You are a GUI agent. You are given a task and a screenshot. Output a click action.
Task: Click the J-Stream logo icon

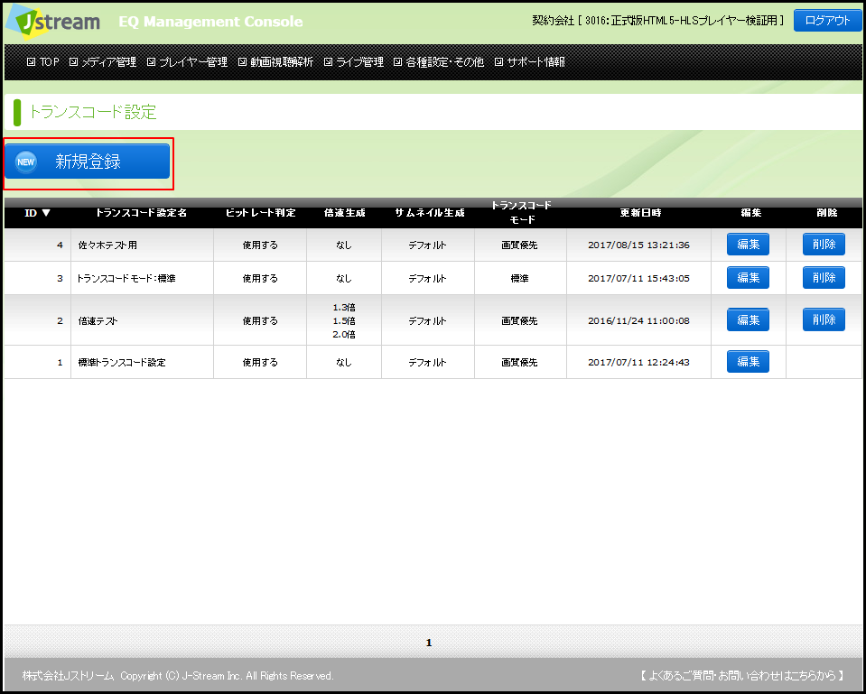(x=52, y=22)
